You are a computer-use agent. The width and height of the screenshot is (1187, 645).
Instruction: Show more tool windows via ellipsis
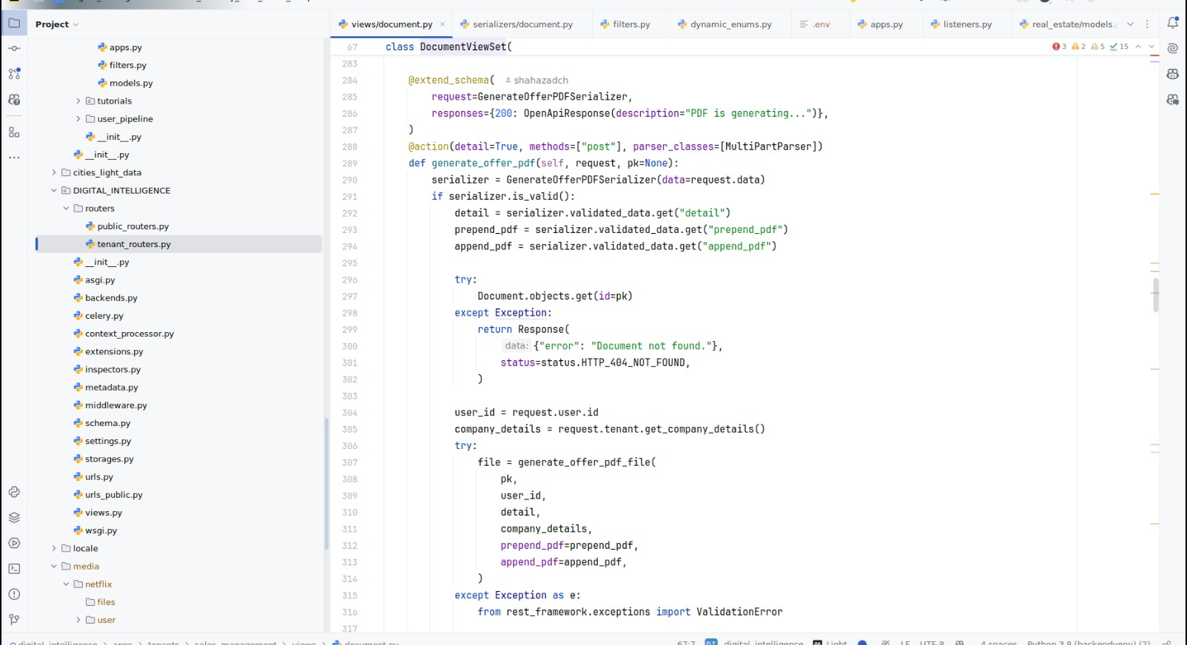coord(14,158)
